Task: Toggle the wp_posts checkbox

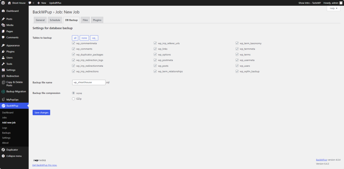Action: (155, 66)
